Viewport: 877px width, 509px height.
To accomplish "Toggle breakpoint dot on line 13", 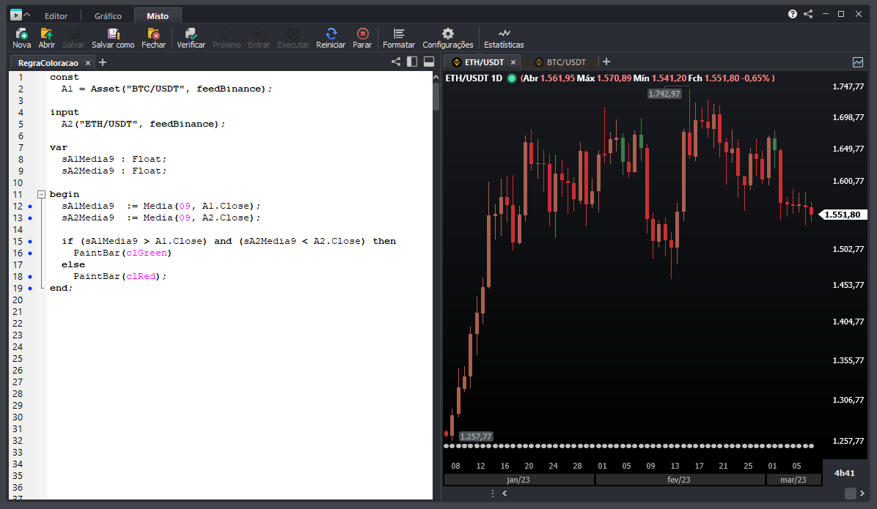I will pos(30,218).
